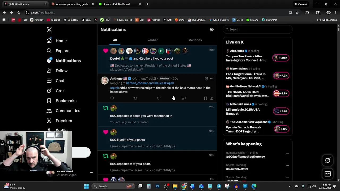The width and height of the screenshot is (340, 191).
Task: Switch to Verified notifications tab
Action: [x=153, y=40]
